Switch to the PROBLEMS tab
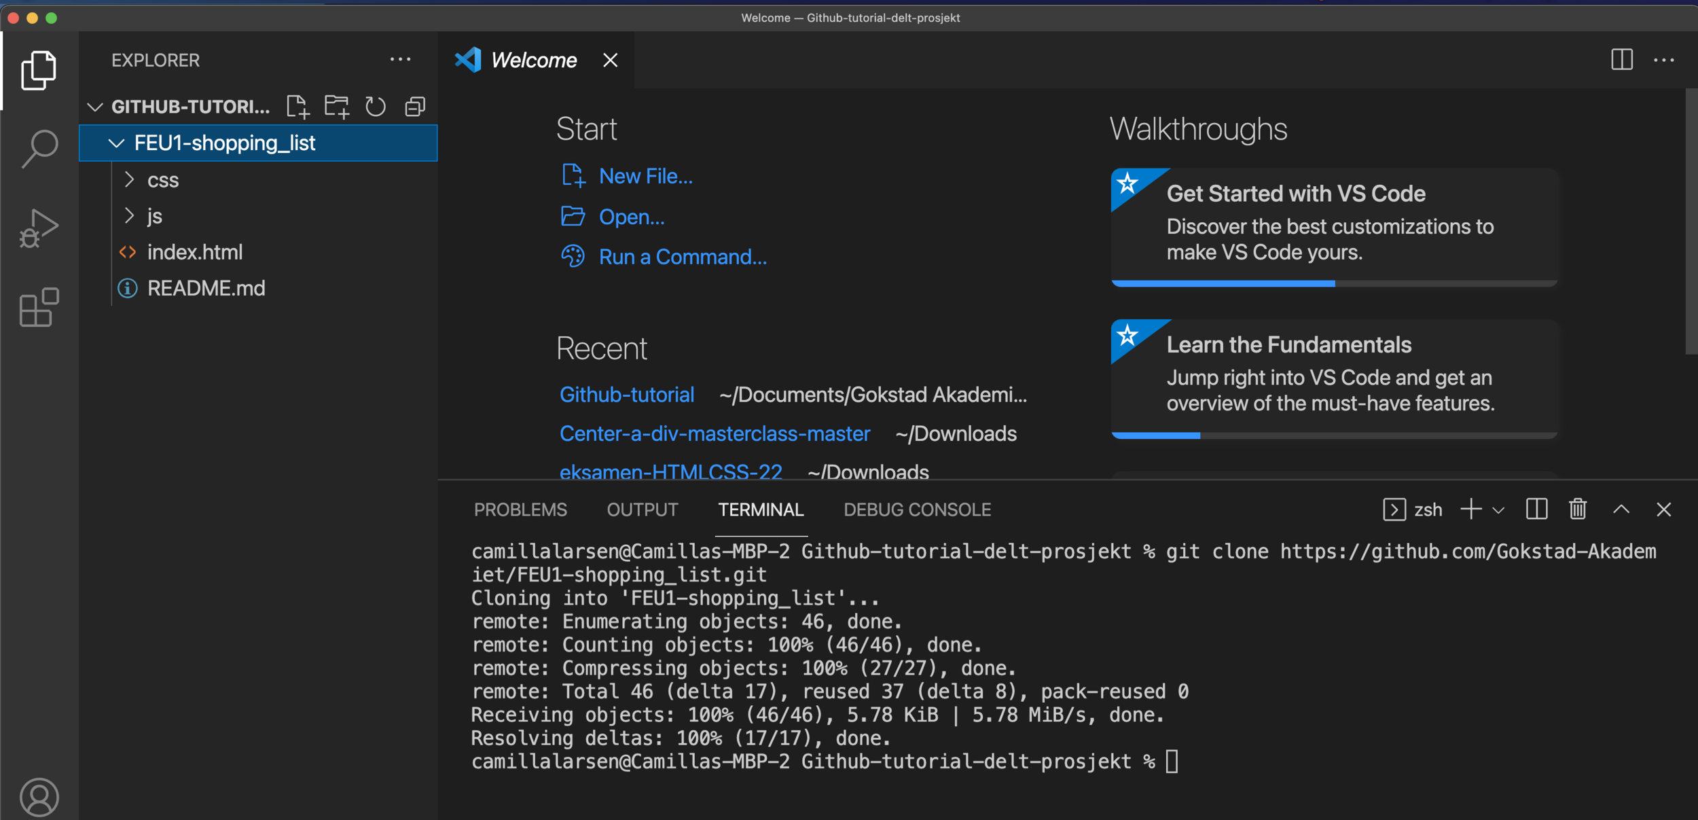 pos(520,510)
